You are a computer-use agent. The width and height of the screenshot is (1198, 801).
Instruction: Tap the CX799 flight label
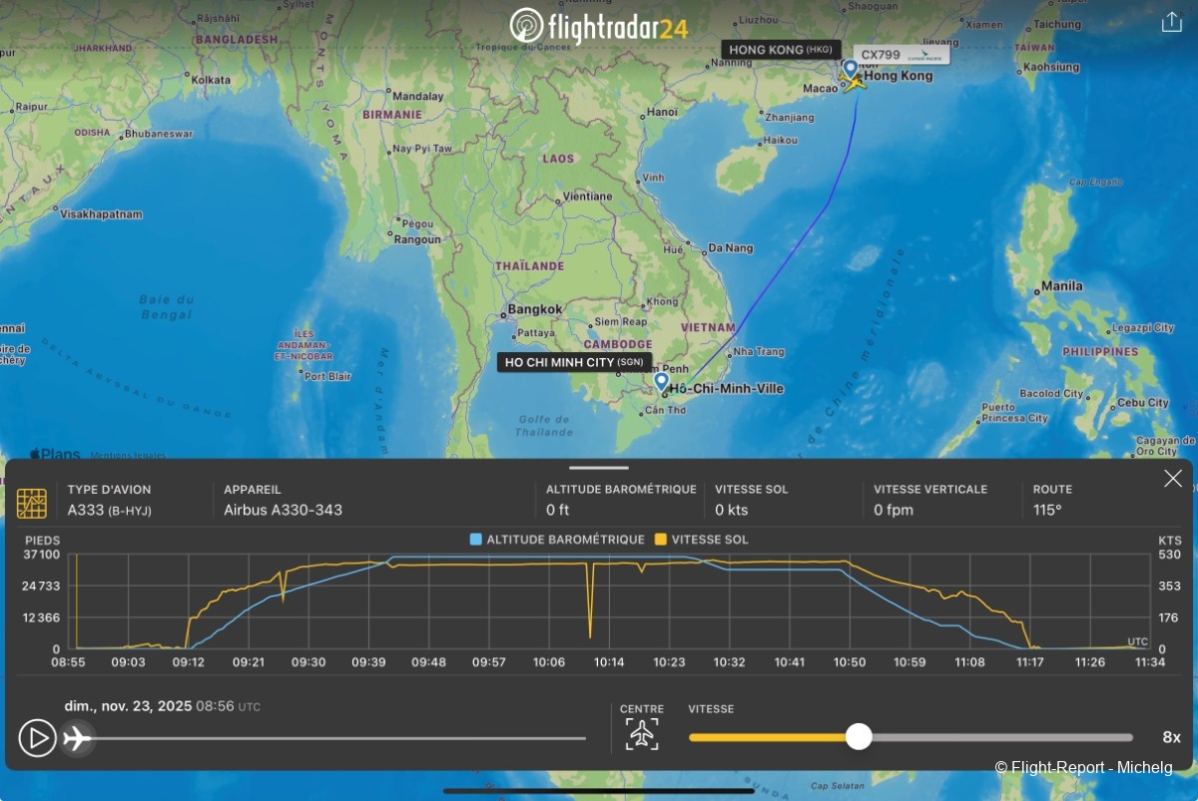click(900, 54)
